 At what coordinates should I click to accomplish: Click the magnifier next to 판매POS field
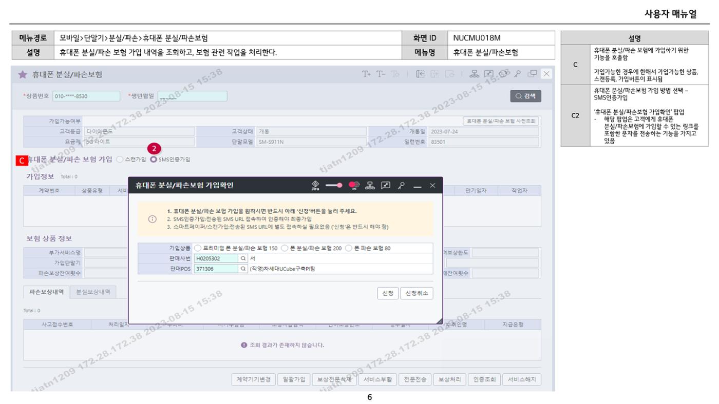[x=243, y=268]
